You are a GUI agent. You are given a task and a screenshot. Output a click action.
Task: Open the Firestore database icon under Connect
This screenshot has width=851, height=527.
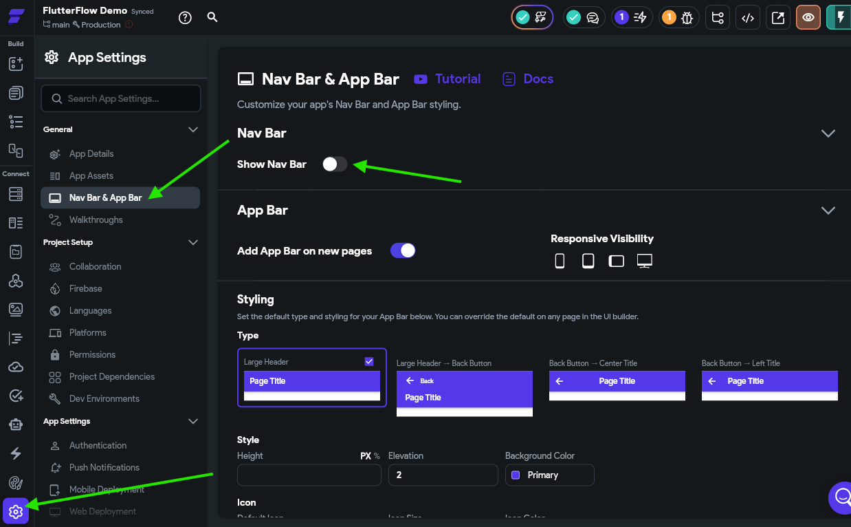point(16,194)
